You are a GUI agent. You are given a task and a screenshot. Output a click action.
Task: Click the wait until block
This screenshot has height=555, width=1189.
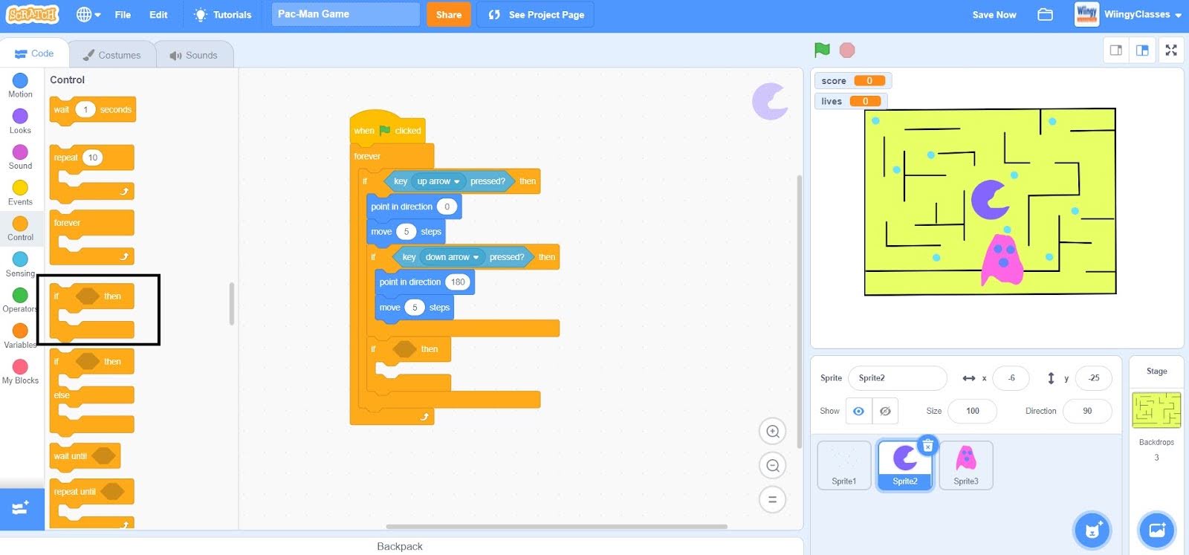(x=85, y=456)
